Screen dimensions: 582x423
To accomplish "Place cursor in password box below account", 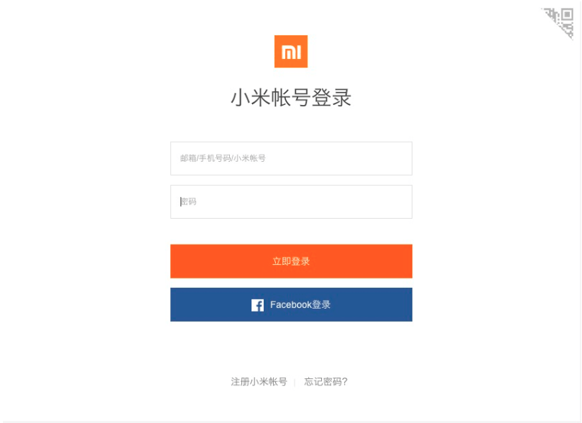I will [x=292, y=202].
